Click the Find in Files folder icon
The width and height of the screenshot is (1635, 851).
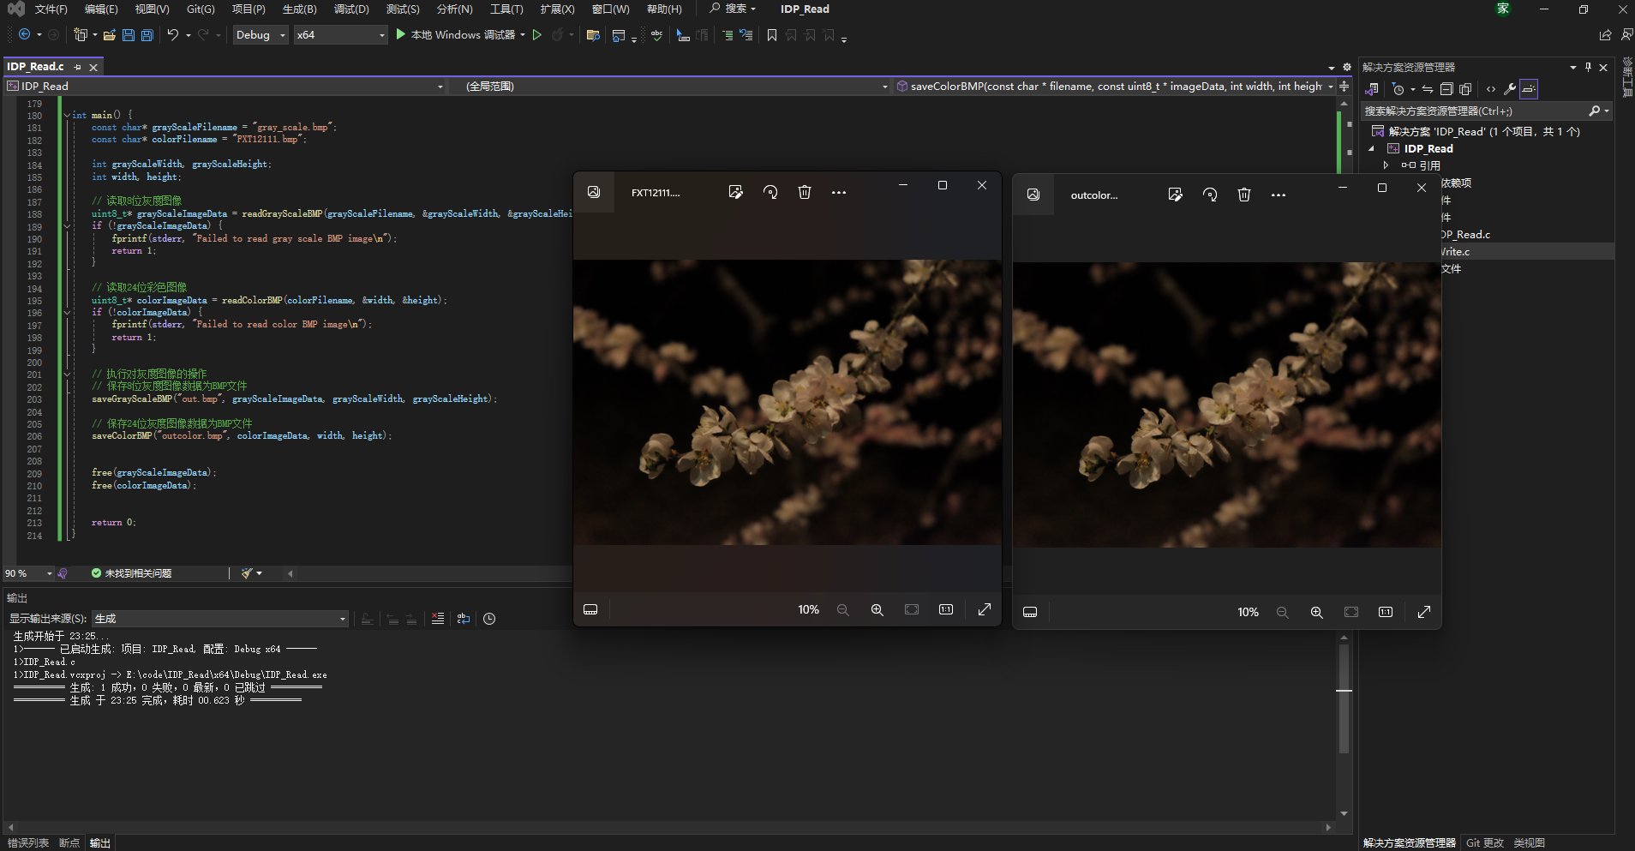coord(592,35)
